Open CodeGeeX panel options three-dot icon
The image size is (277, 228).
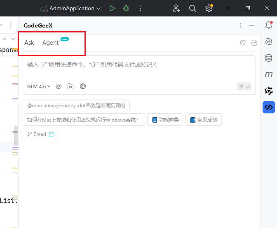(x=241, y=25)
